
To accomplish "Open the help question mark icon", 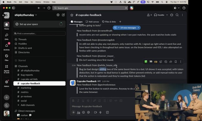I will 184,8.
